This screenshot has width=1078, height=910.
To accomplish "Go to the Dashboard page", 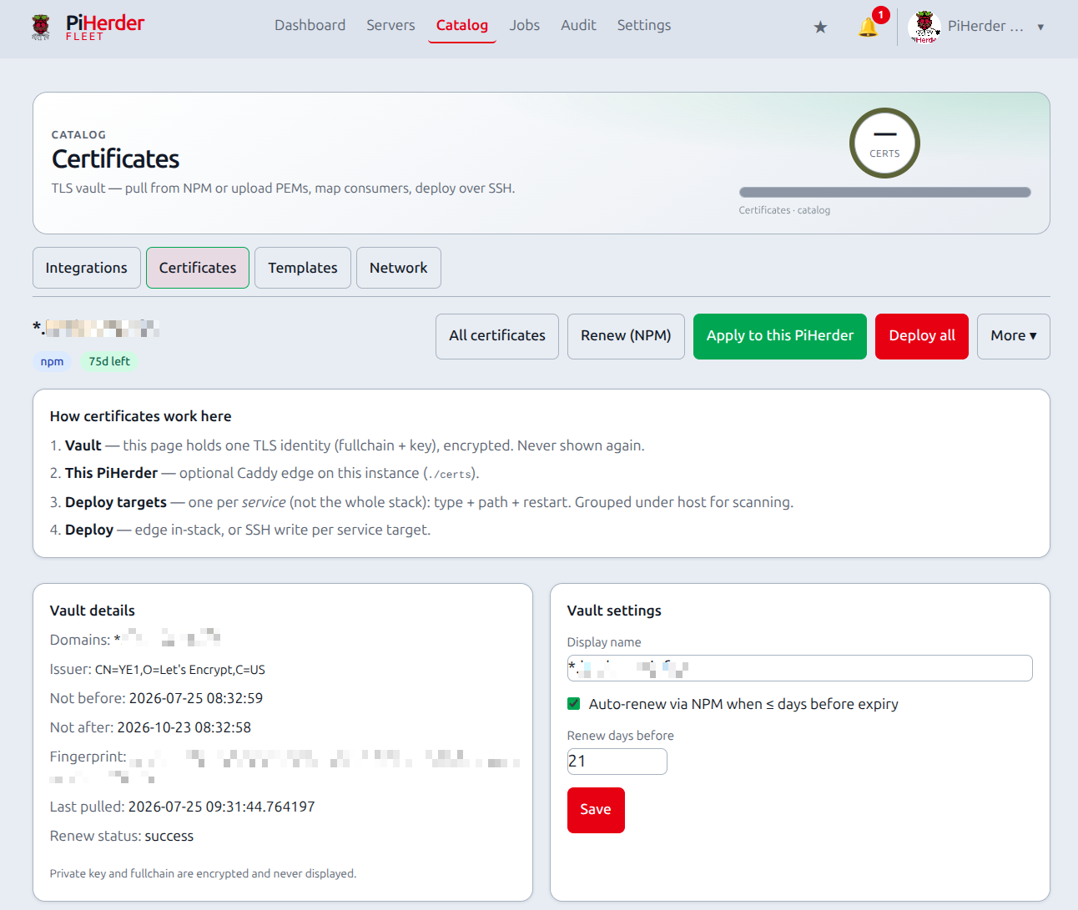I will tap(310, 25).
